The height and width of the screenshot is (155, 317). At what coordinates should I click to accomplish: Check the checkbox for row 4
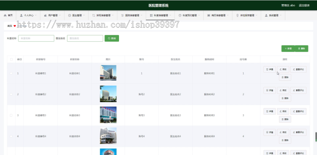coord(11,136)
